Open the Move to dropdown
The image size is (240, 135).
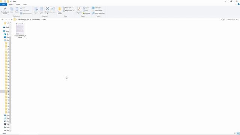click(36, 11)
